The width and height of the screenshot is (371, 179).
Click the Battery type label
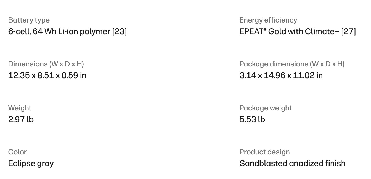tap(29, 20)
